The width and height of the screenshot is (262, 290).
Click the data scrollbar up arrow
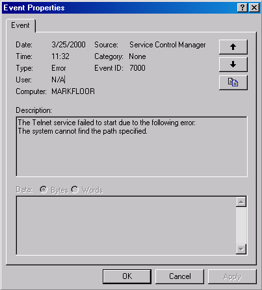click(x=241, y=202)
